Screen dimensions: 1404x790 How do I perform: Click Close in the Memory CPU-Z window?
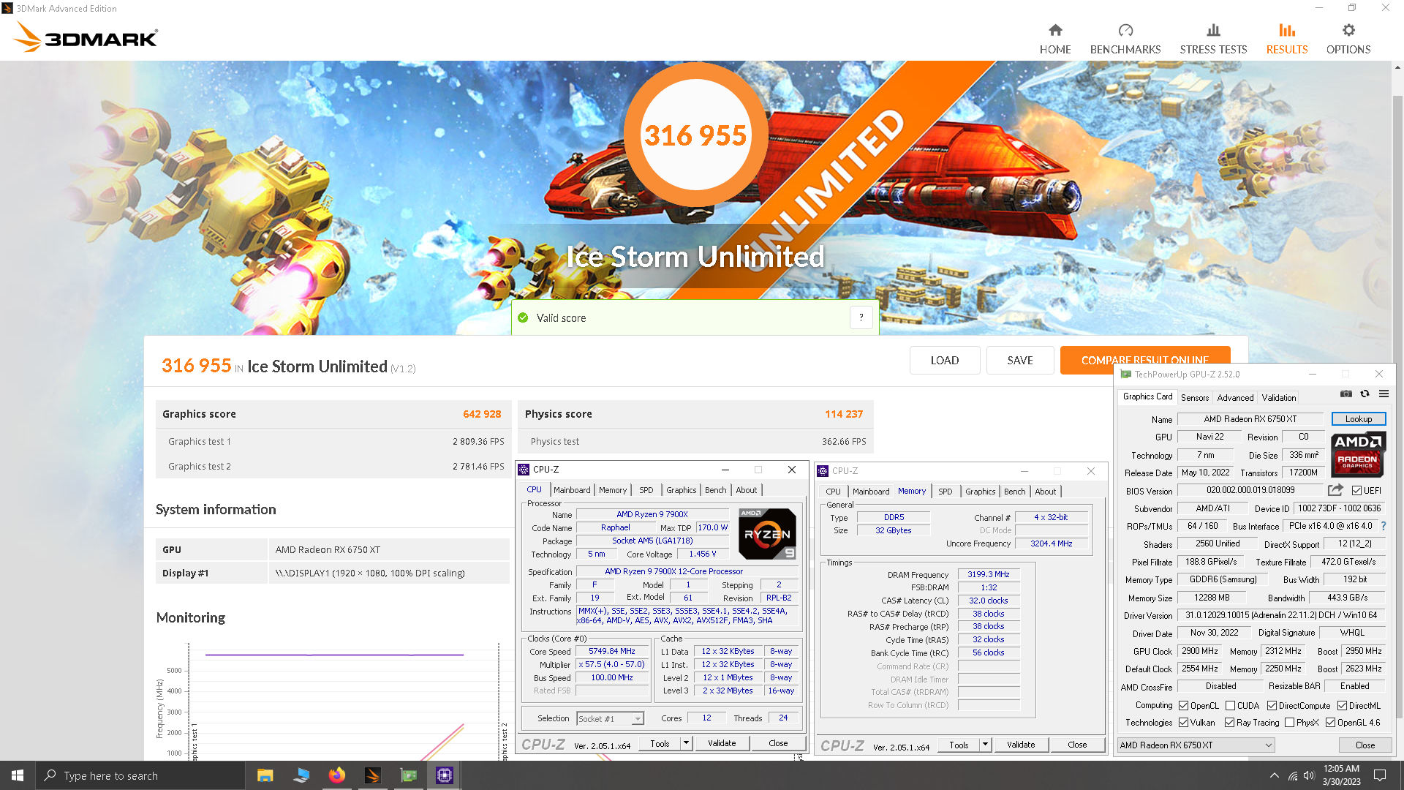pyautogui.click(x=1076, y=745)
